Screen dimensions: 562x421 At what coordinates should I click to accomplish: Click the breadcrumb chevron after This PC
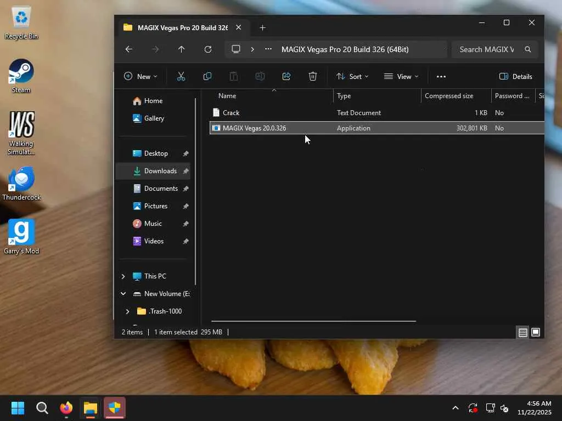252,49
